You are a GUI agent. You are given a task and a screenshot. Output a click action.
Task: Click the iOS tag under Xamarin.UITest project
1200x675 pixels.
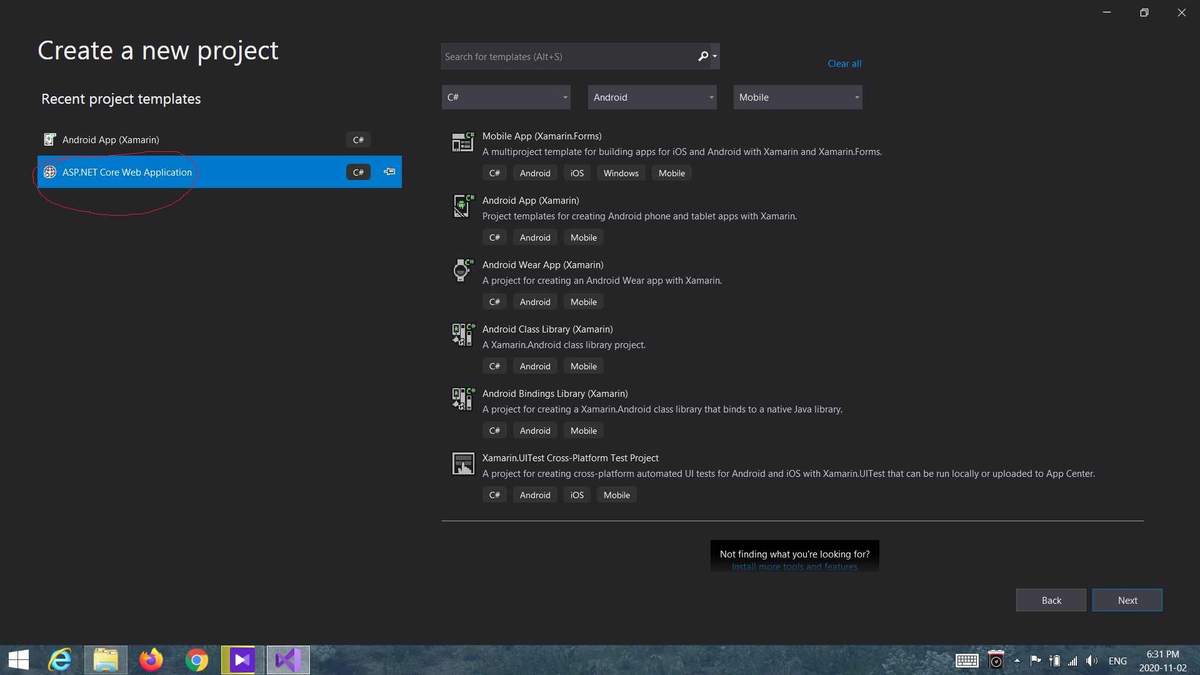(x=577, y=495)
